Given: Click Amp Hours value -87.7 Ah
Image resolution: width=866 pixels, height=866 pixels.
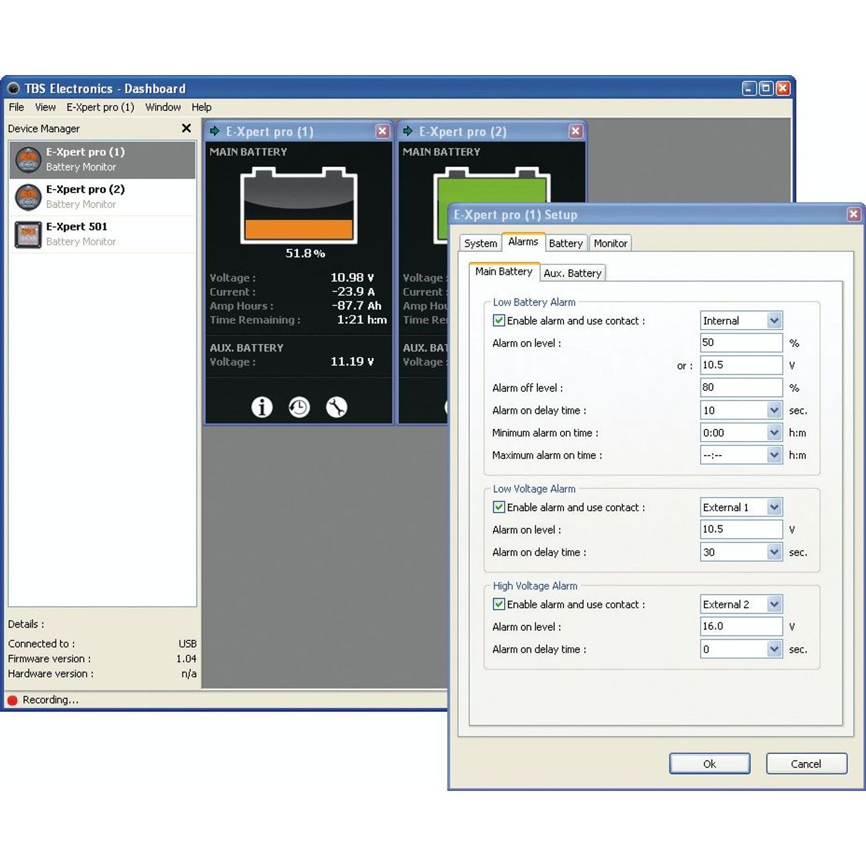Looking at the screenshot, I should pos(356,305).
